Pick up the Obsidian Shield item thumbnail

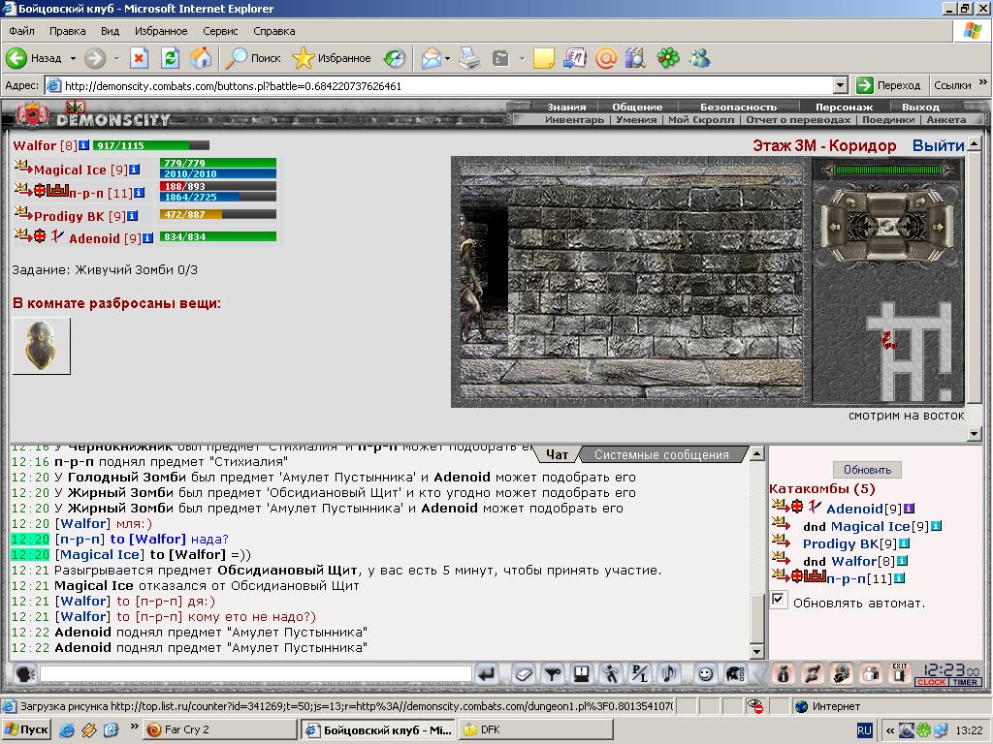pyautogui.click(x=41, y=346)
